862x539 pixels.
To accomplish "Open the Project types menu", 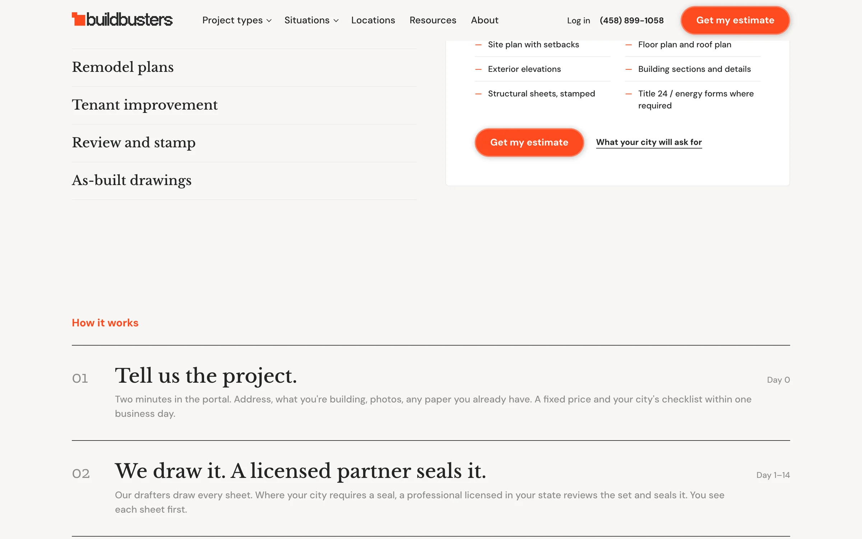I will pyautogui.click(x=237, y=20).
